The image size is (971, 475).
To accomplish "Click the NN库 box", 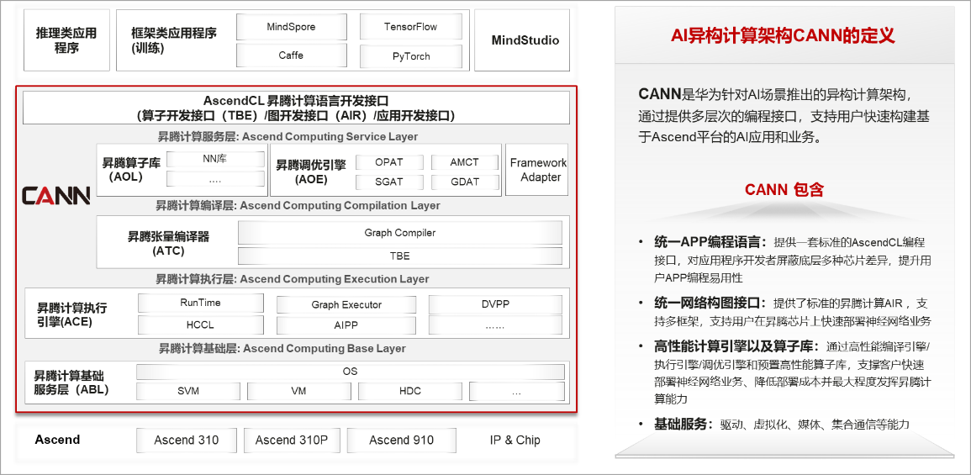I will point(215,159).
